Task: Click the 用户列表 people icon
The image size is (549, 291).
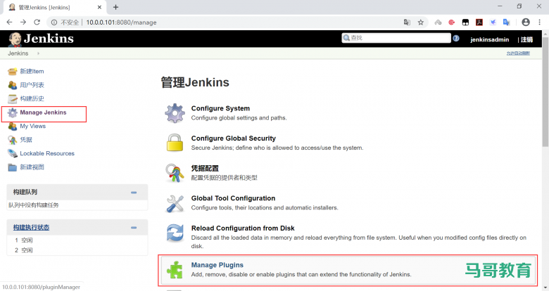Action: coord(12,85)
